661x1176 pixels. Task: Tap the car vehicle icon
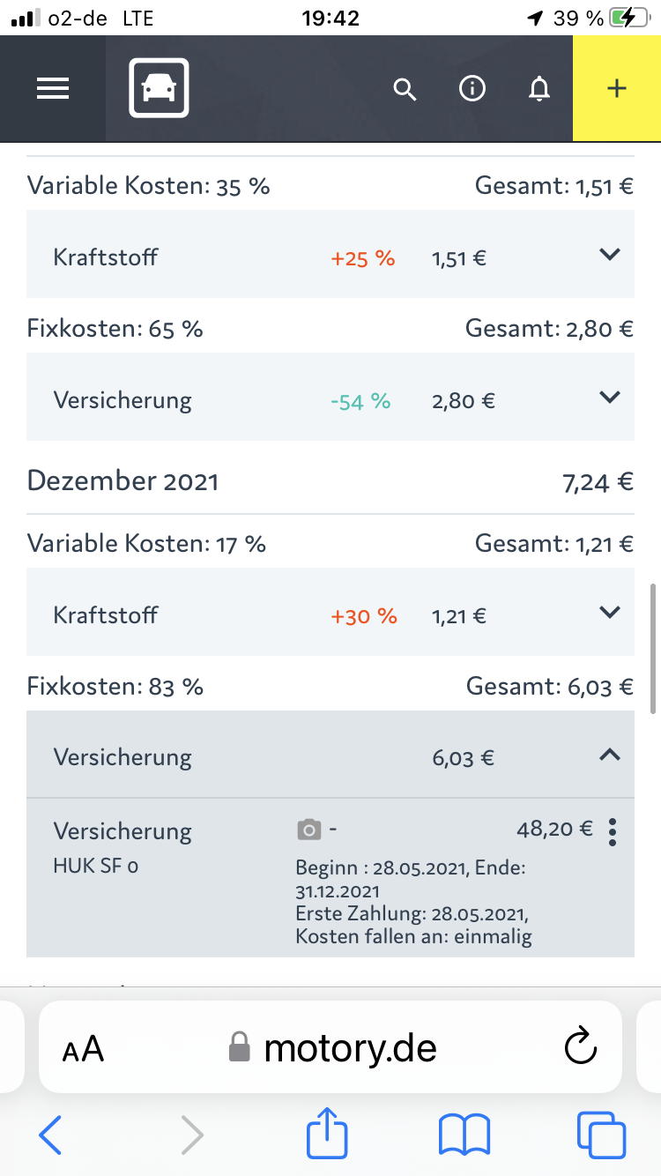159,88
